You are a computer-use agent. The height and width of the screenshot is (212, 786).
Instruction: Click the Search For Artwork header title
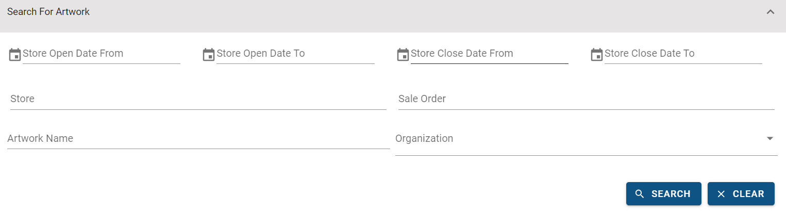point(48,12)
